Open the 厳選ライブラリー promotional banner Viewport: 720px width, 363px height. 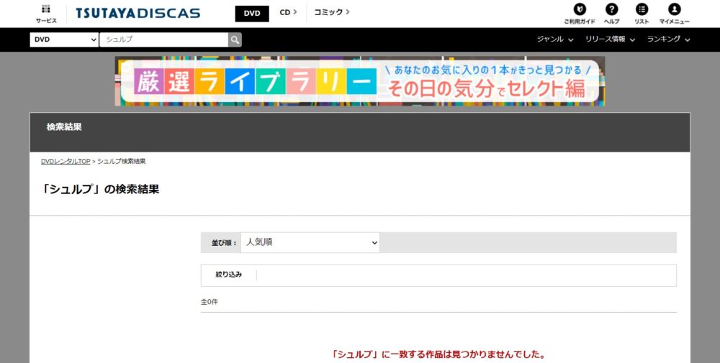[359, 81]
